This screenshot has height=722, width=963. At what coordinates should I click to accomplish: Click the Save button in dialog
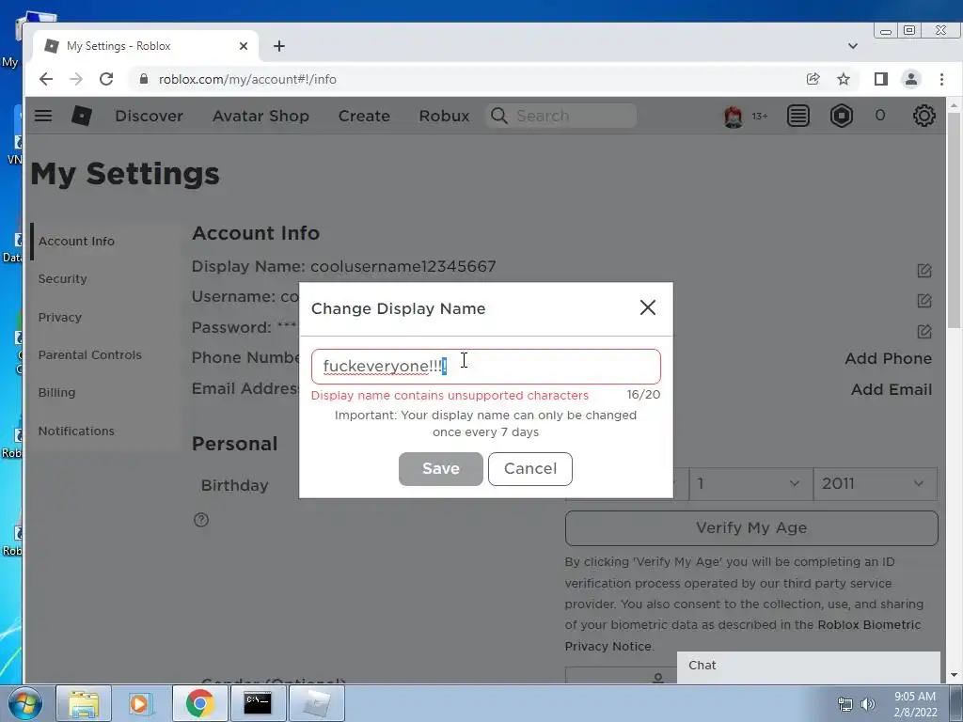click(440, 468)
